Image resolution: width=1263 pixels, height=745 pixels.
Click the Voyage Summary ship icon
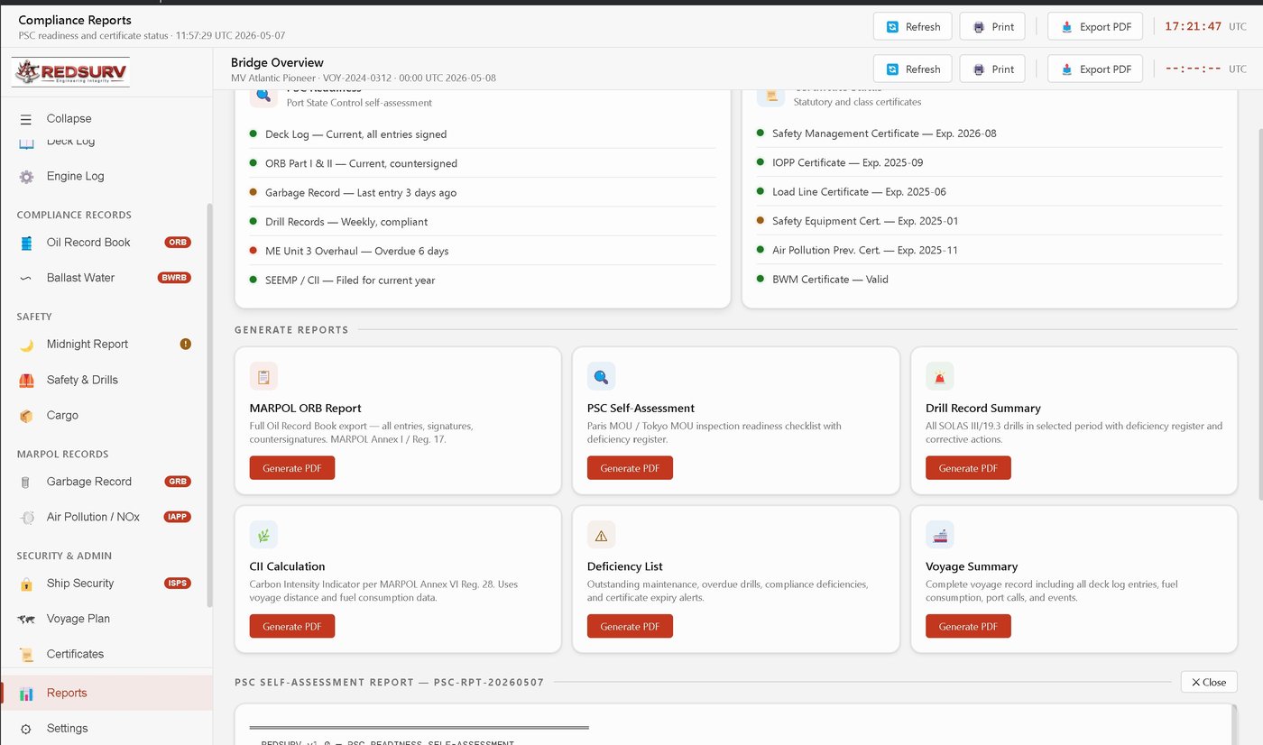(939, 535)
